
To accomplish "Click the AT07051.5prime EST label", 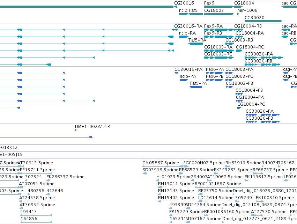I will coord(37,184).
